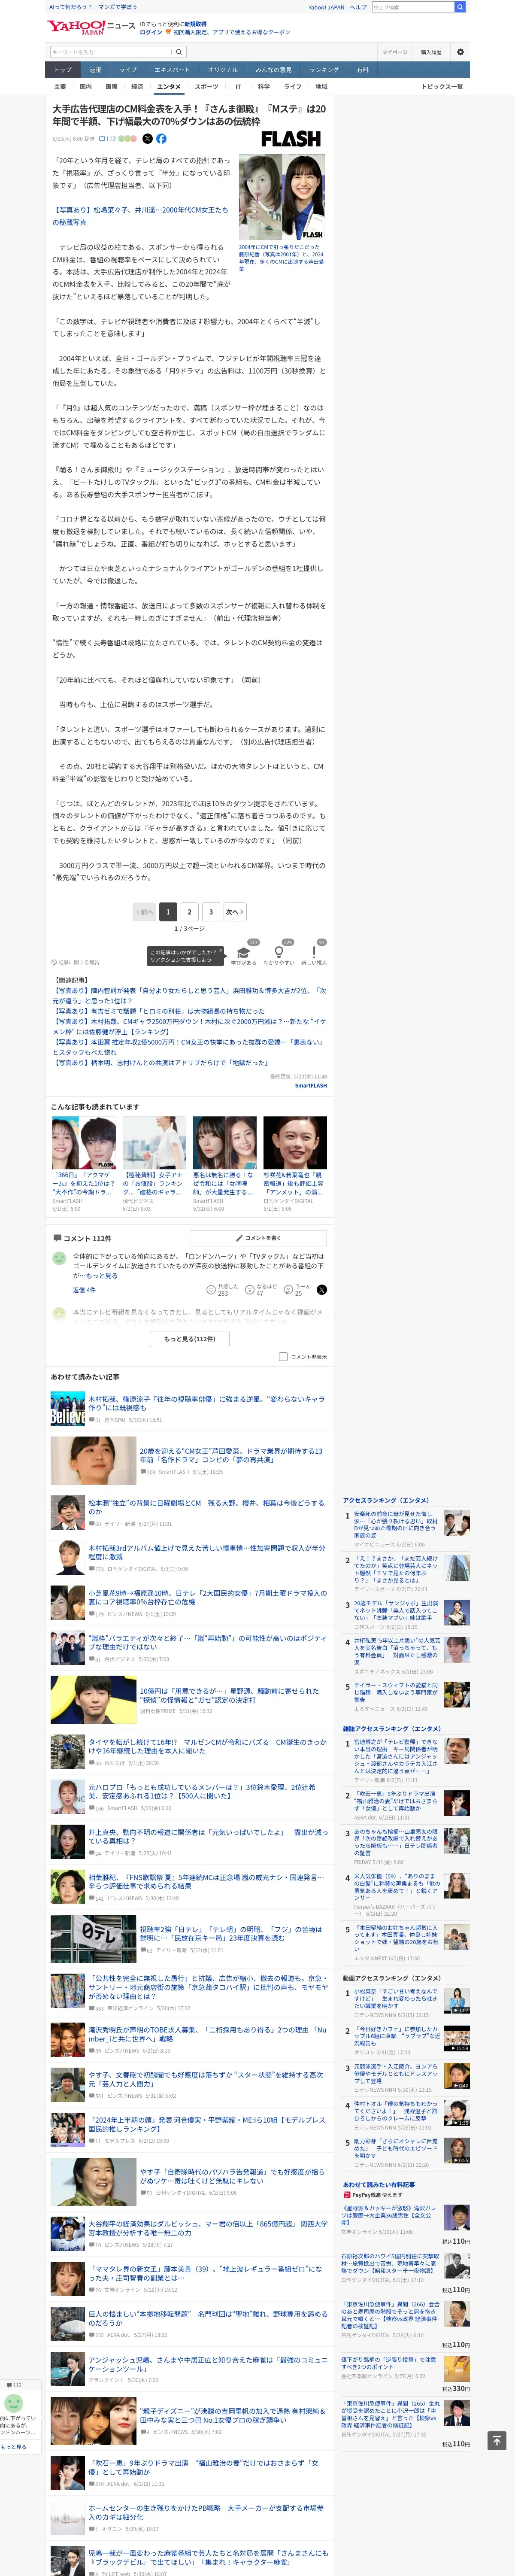This screenshot has height=2576, width=515.
Task: Focus the web search field at top
Action: pyautogui.click(x=413, y=7)
